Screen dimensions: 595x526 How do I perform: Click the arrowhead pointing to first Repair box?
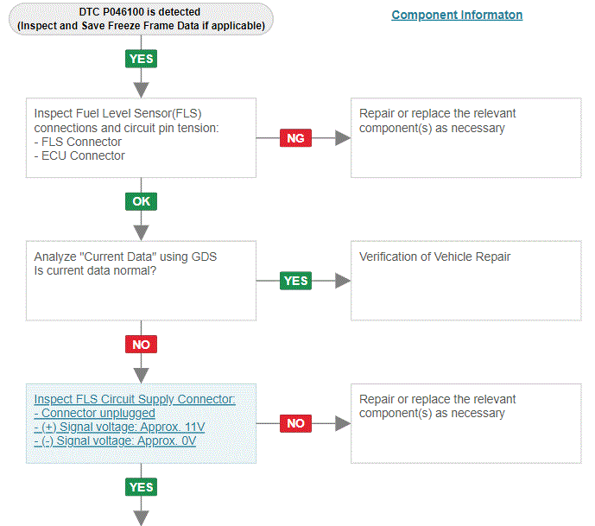(x=343, y=138)
